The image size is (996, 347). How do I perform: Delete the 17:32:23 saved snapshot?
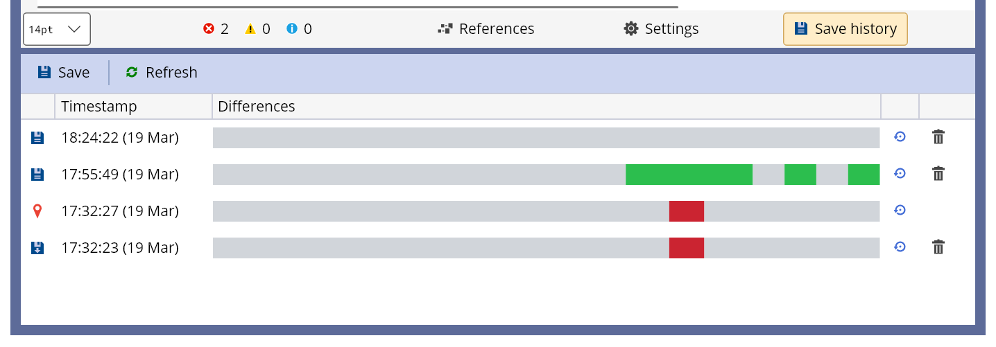click(x=938, y=247)
